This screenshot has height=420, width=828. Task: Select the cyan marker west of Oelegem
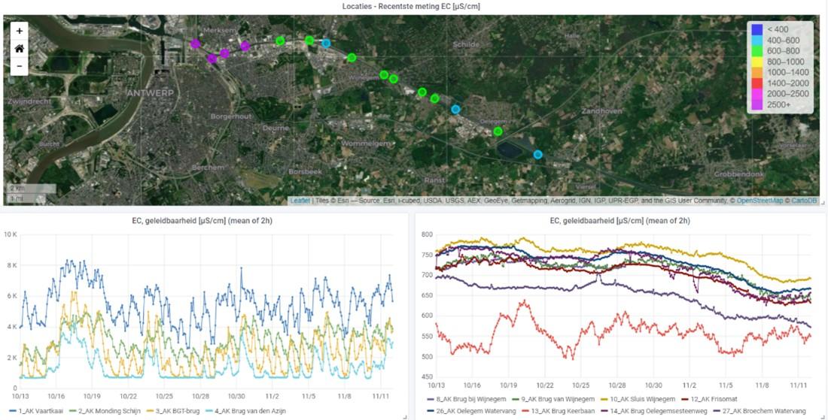point(455,109)
